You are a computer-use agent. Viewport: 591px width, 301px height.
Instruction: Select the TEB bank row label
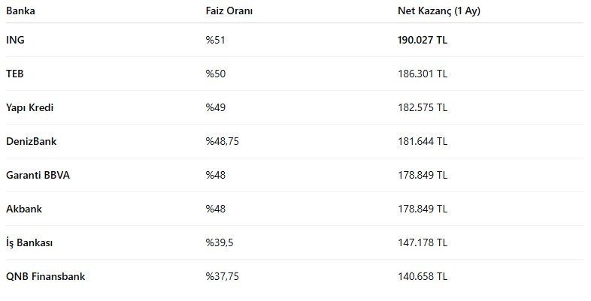tap(15, 74)
